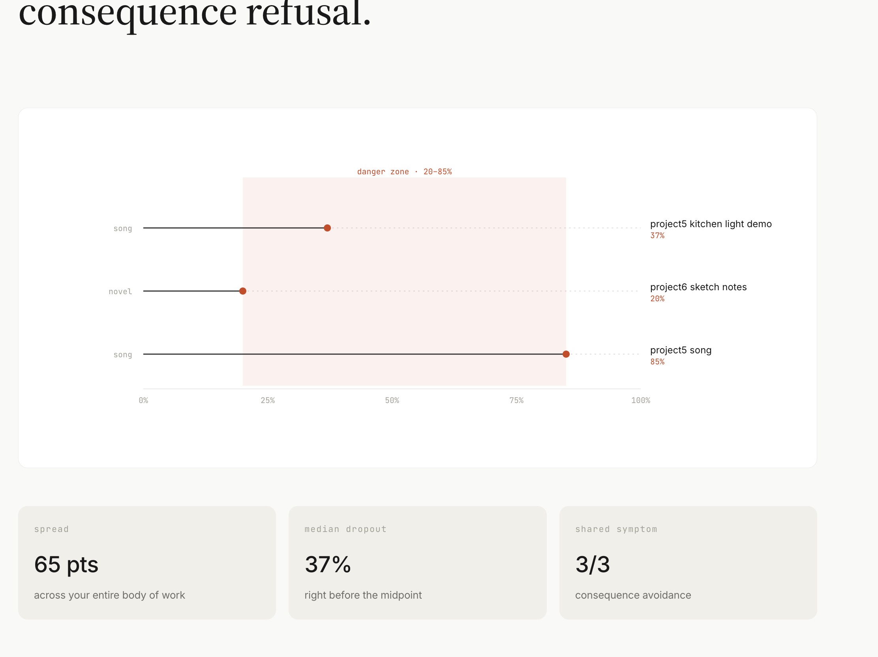The width and height of the screenshot is (878, 657).
Task: Open the spread 65 pts card
Action: (147, 562)
